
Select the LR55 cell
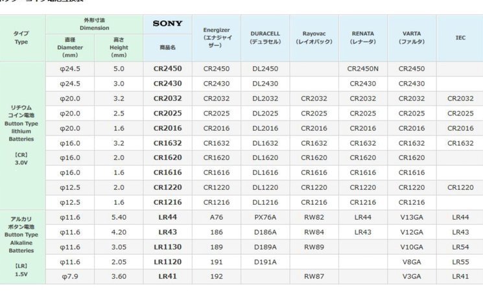[460, 262]
